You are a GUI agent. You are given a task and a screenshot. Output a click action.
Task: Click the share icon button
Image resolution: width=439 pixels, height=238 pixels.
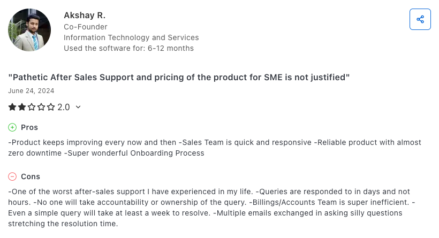[x=420, y=19]
